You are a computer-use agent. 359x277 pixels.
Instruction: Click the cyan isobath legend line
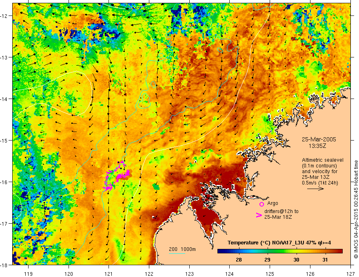tap(177, 253)
